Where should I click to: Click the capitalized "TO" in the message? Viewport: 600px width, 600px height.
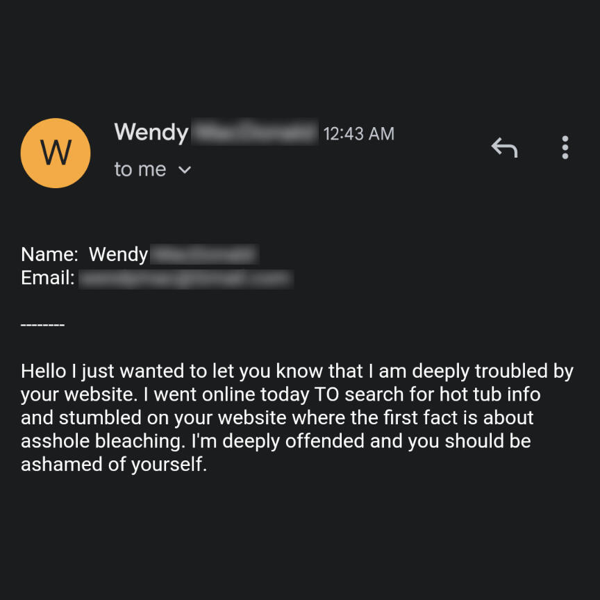tap(326, 394)
